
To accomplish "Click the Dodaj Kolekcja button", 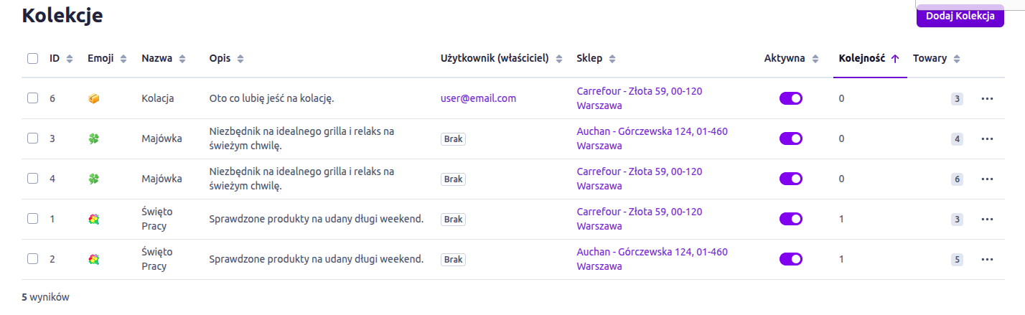I will point(960,17).
